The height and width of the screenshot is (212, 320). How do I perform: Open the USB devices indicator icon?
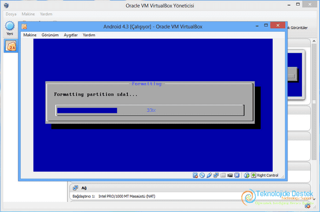pos(209,176)
